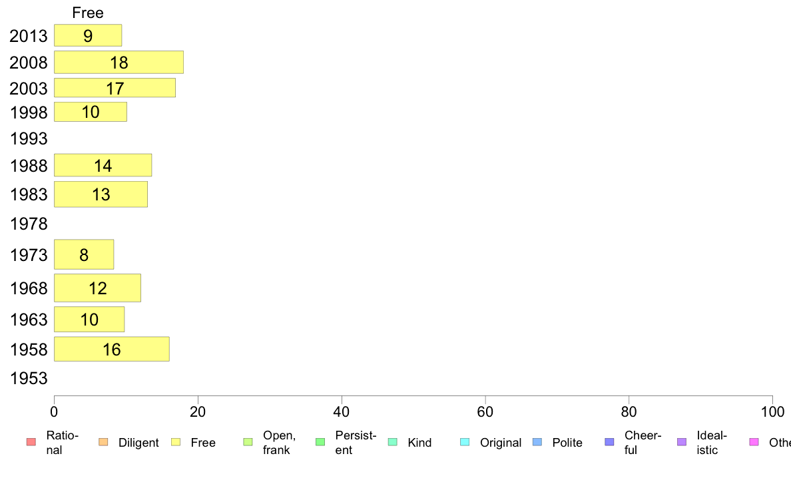Viewport: 791px width, 490px height.
Task: Click the red Rational legend swatch
Action: pyautogui.click(x=31, y=442)
